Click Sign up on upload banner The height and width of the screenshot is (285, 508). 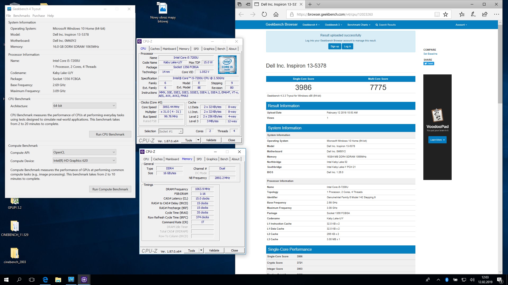(x=335, y=46)
